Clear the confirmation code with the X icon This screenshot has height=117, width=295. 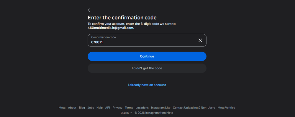click(200, 40)
